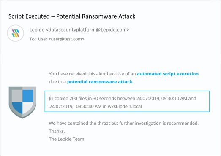This screenshot has height=156, width=221.
Task: Click the Lepide sender avatar logo
Action: pos(16,33)
